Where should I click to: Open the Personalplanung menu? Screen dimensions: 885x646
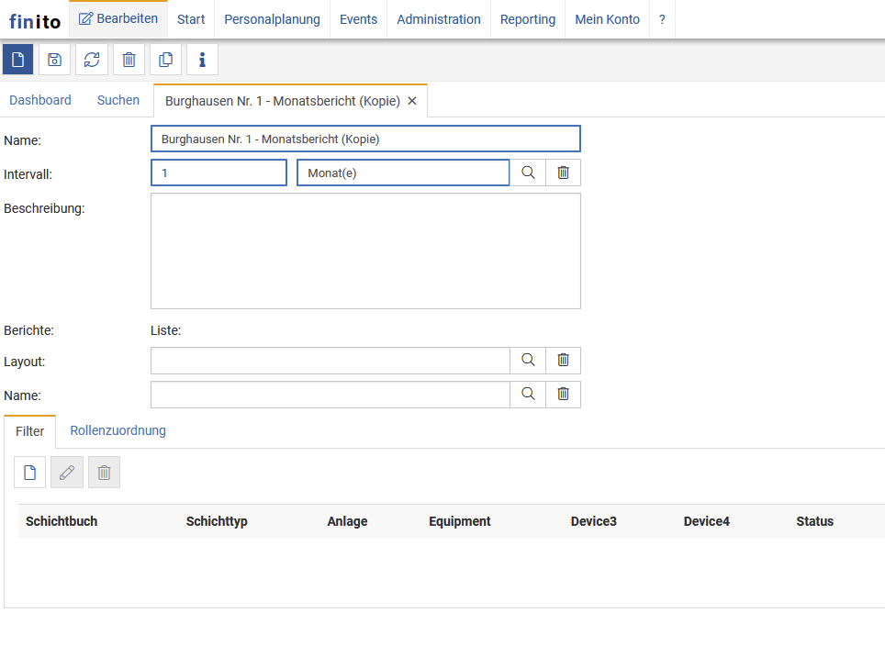(x=272, y=19)
